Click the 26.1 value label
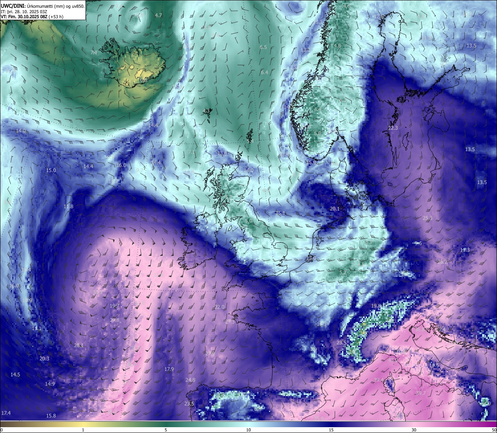Image resolution: width=497 pixels, height=433 pixels. (x=79, y=346)
